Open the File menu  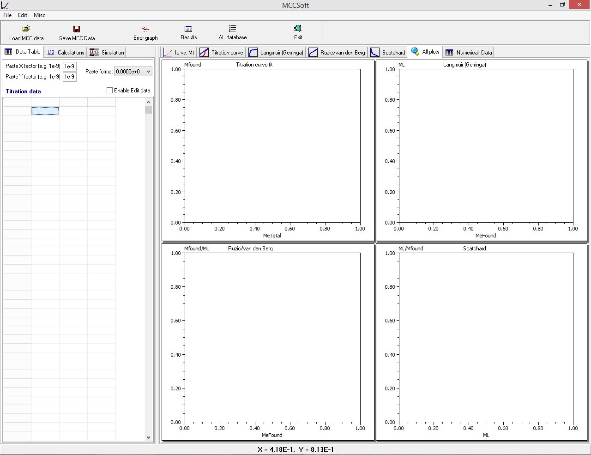tap(7, 15)
